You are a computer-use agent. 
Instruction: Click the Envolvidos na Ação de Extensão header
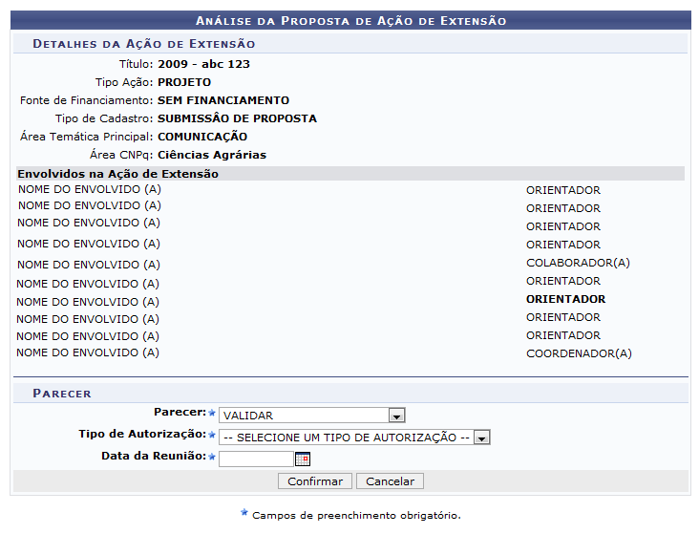(118, 174)
